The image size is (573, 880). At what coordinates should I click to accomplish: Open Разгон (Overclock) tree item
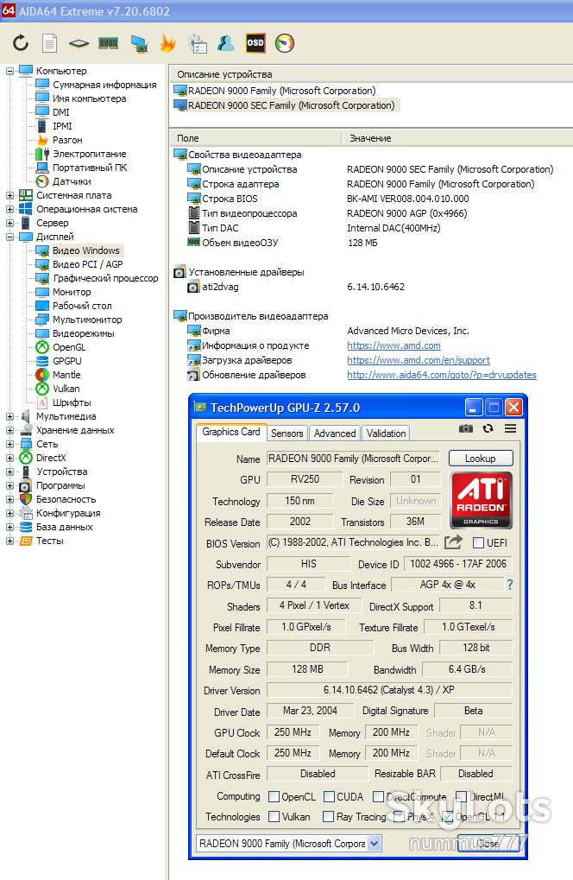click(67, 140)
